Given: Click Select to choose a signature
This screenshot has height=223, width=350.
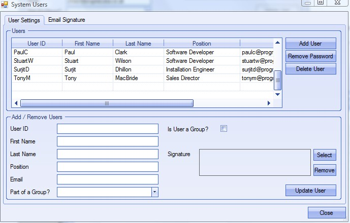Looking at the screenshot, I should [325, 155].
